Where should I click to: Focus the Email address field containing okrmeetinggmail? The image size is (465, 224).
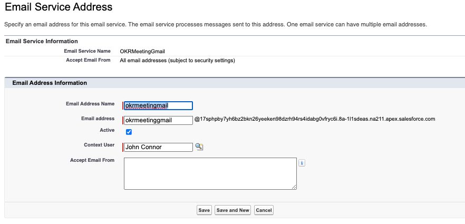[x=158, y=120]
